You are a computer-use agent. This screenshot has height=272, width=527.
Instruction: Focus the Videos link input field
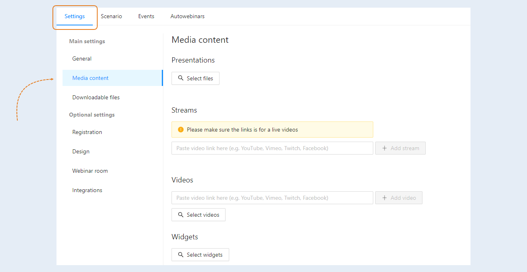(272, 198)
